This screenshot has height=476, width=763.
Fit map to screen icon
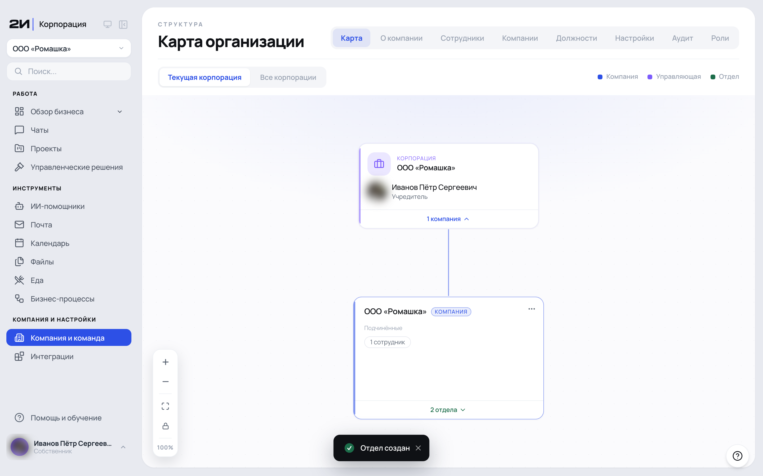point(165,406)
